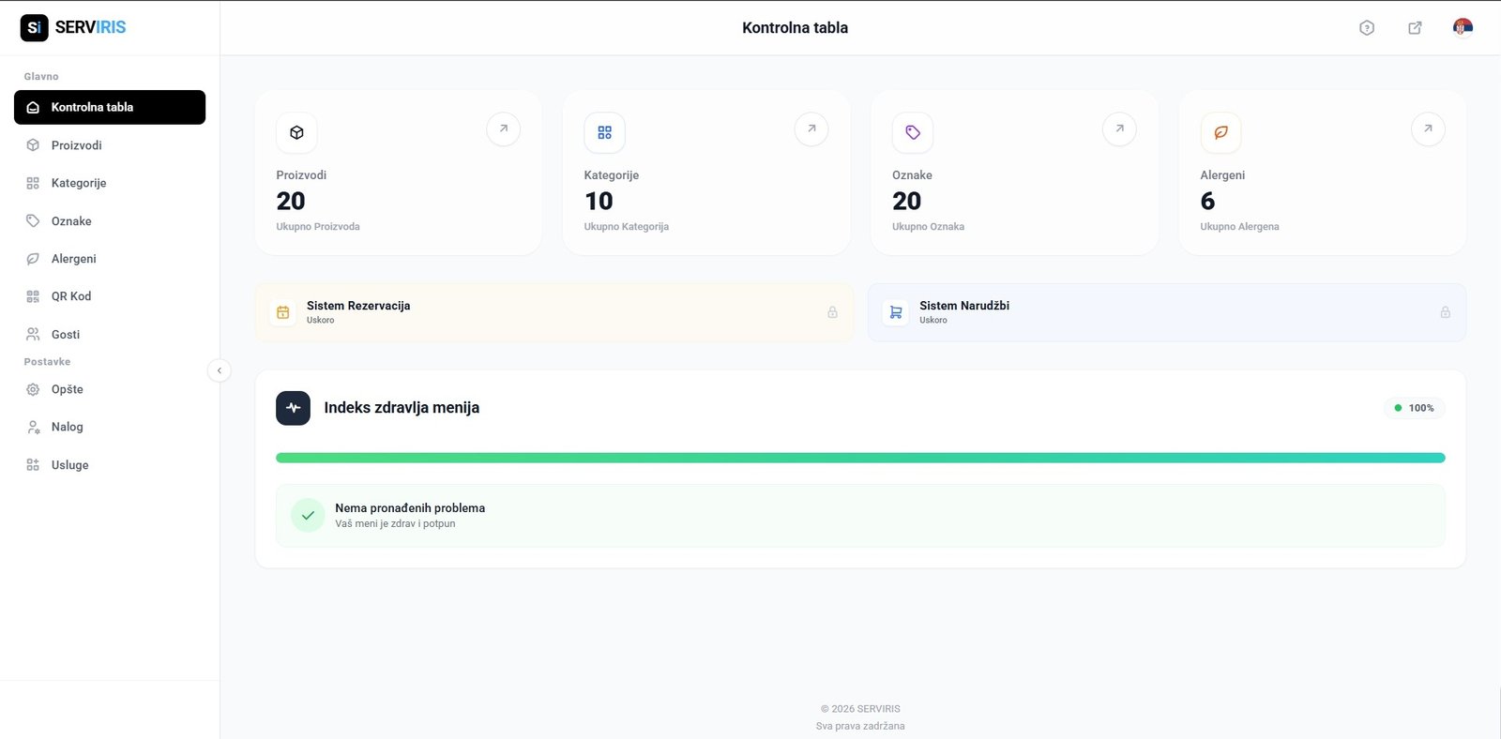Open Alergeni card arrow link
This screenshot has width=1501, height=739.
1428,129
